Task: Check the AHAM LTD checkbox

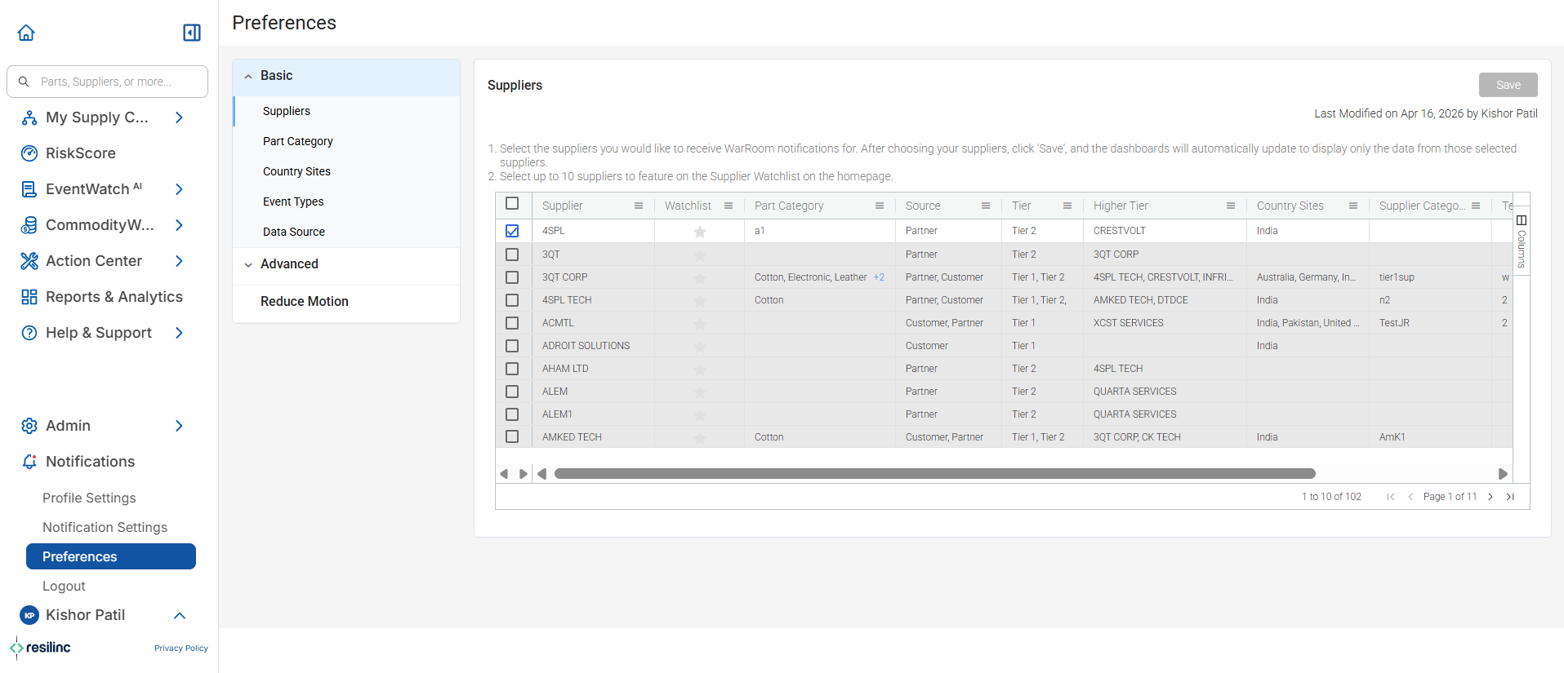Action: [x=512, y=369]
